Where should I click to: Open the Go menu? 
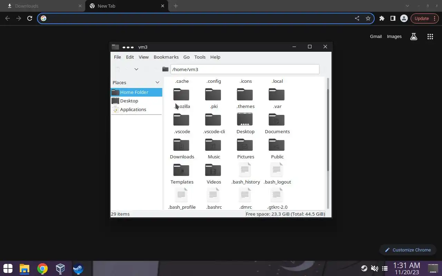pos(186,57)
